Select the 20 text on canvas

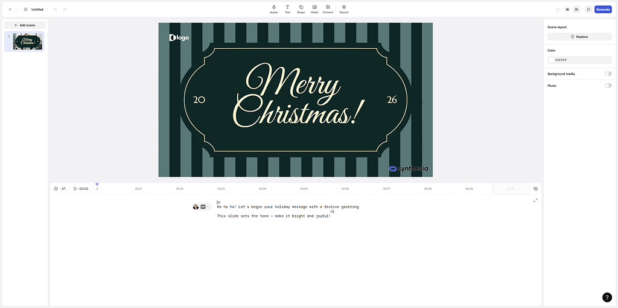[199, 100]
